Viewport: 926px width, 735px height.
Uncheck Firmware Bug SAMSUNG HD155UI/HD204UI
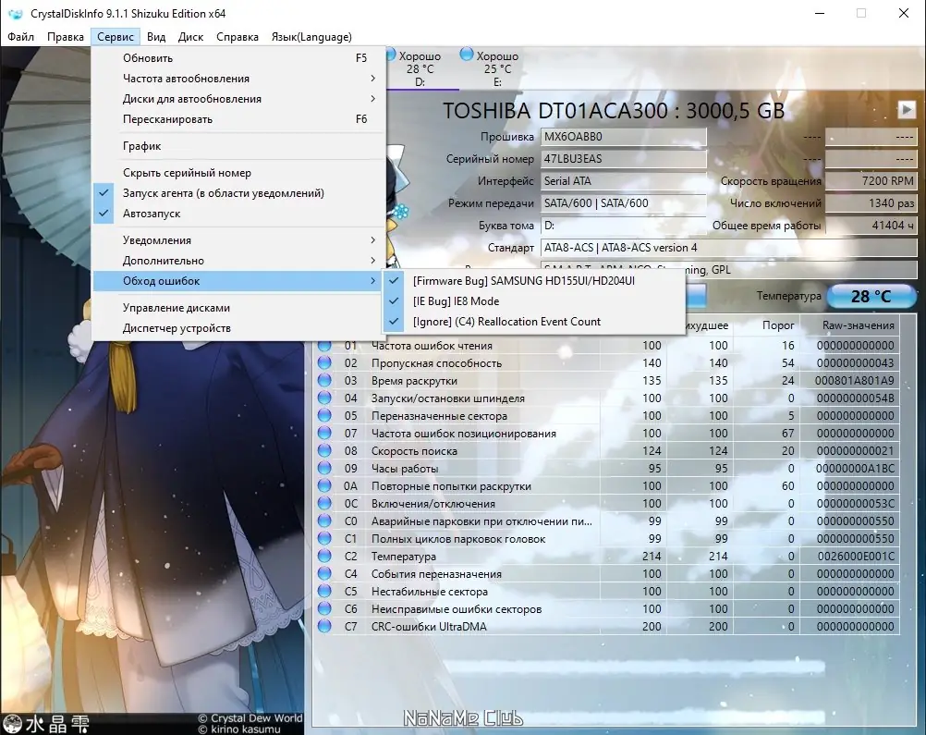click(x=534, y=281)
